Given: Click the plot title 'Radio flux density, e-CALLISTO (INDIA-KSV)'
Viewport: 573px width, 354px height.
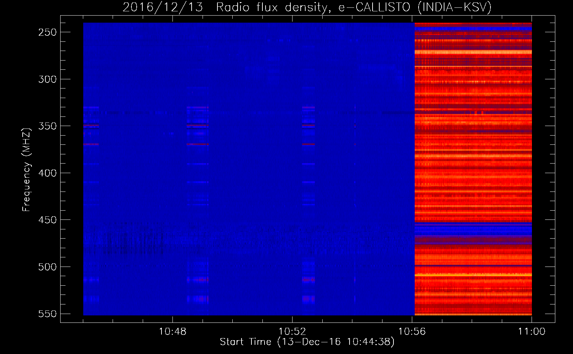Looking at the screenshot, I should 353,7.
